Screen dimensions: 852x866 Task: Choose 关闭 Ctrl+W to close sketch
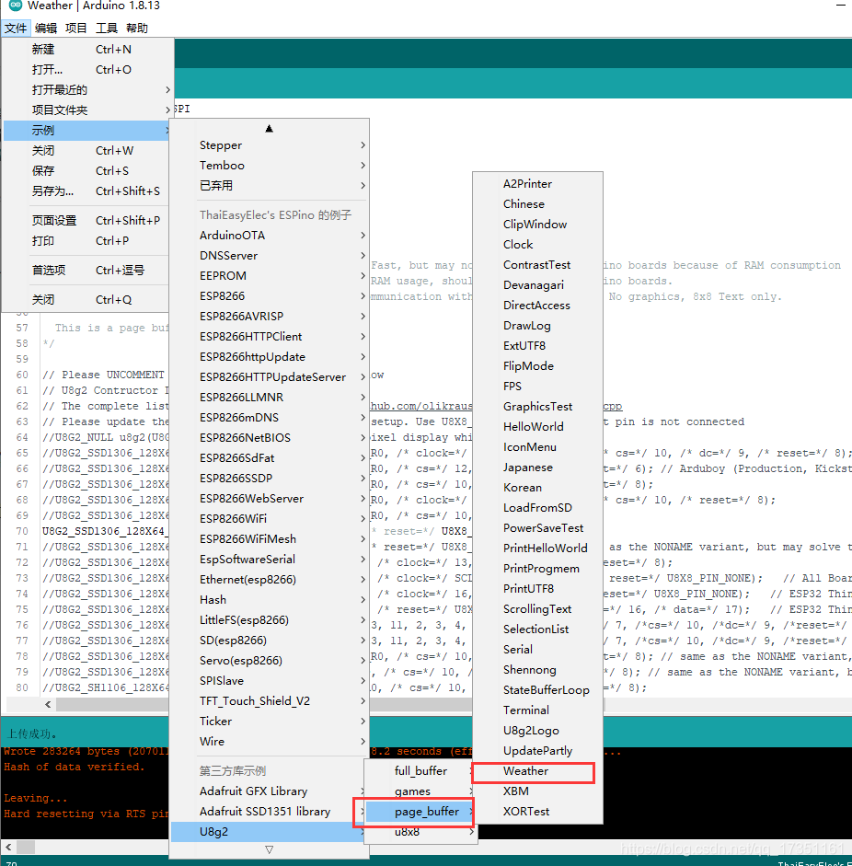pyautogui.click(x=86, y=150)
